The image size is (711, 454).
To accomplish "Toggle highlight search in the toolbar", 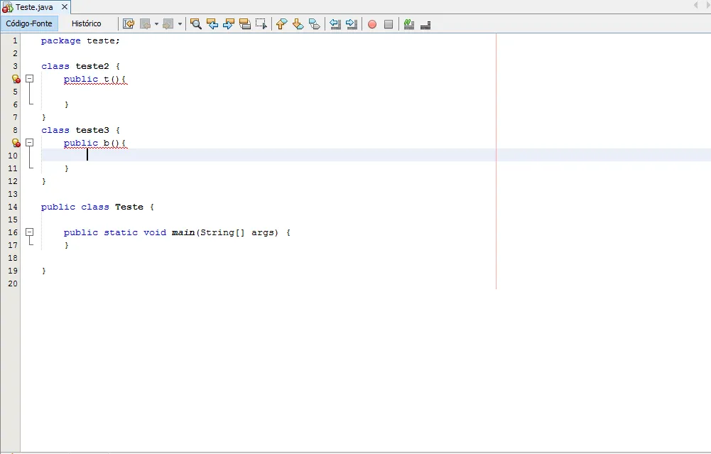I will tap(245, 24).
